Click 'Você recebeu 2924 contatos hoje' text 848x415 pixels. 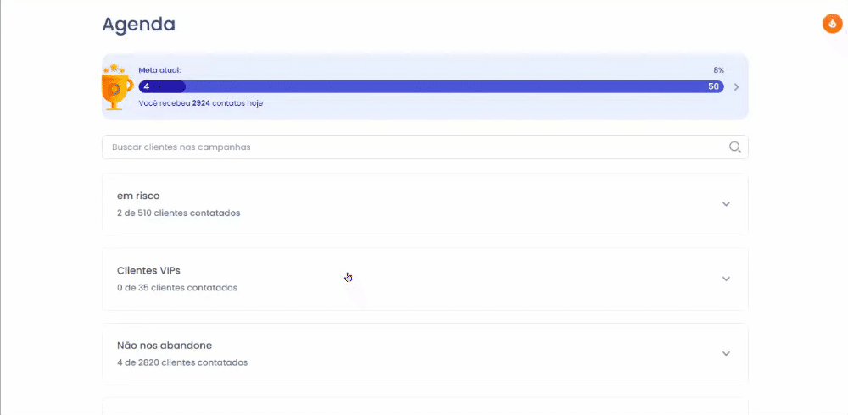click(201, 102)
